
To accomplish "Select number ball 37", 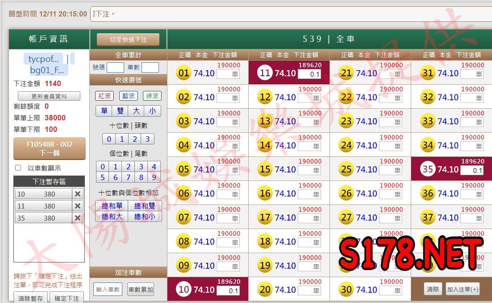I will pos(428,217).
